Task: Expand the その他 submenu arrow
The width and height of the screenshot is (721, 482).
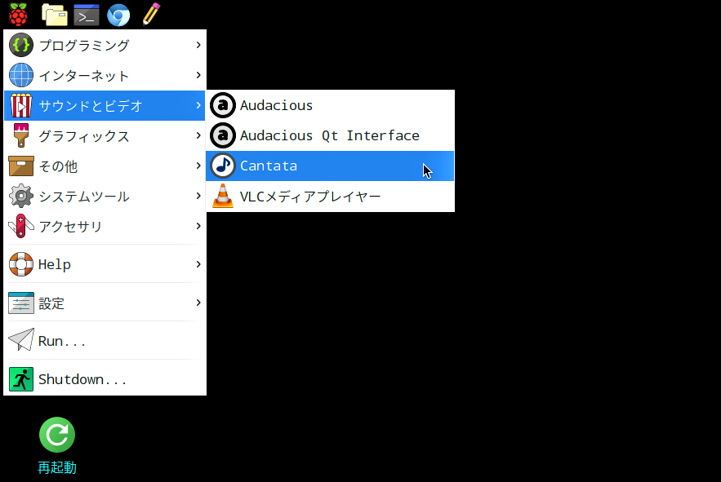Action: tap(198, 166)
